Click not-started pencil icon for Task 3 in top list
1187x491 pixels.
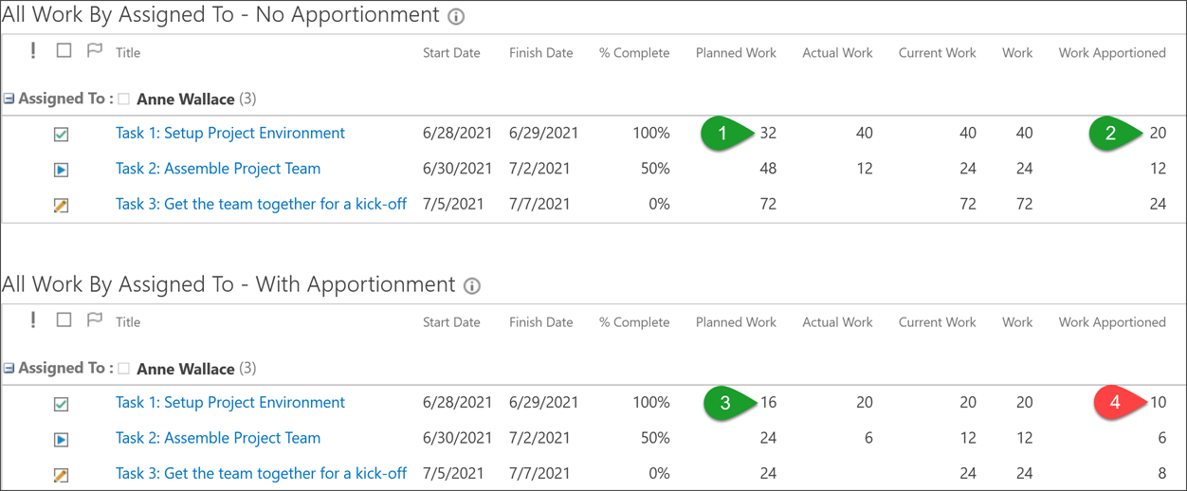tap(61, 205)
